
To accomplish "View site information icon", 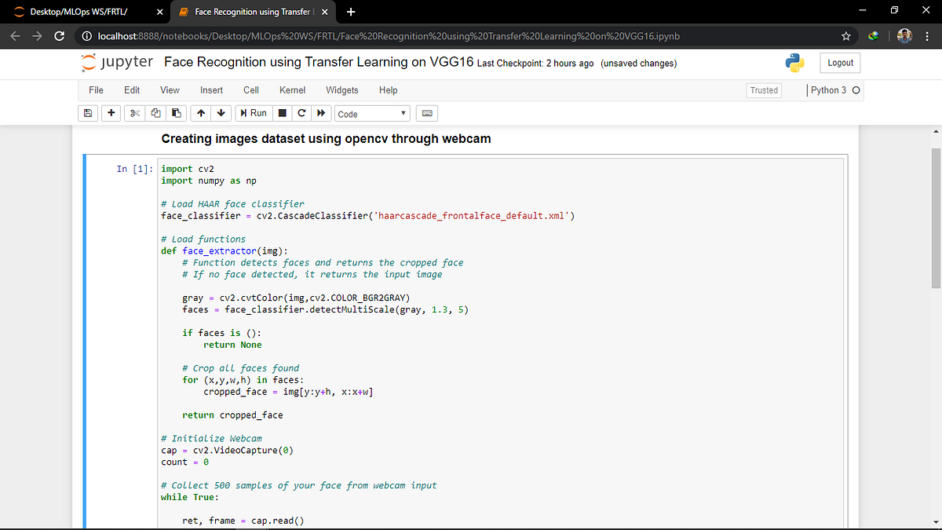I will pos(86,36).
